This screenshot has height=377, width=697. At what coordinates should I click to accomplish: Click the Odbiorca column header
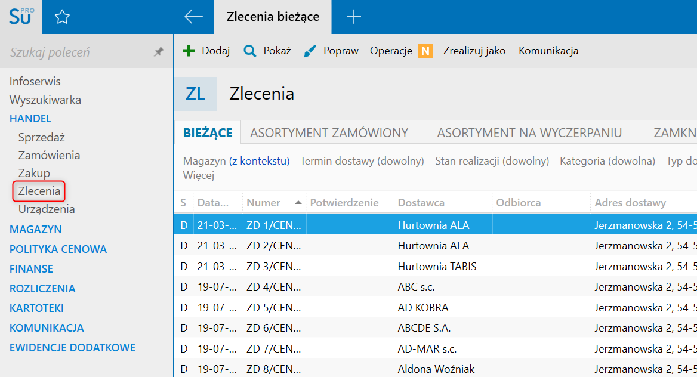pyautogui.click(x=519, y=203)
